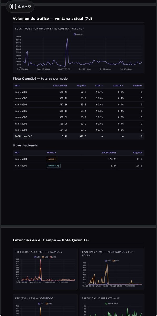The height and width of the screenshot is (316, 157).
Task: Click the 'Wed 27 21:00' axis label
Action: (x=64, y=69)
